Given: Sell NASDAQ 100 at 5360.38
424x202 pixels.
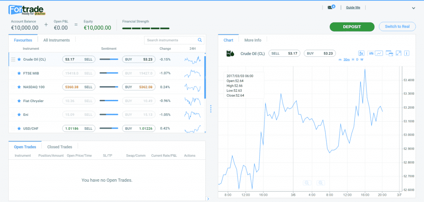Looking at the screenshot, I should (x=79, y=87).
